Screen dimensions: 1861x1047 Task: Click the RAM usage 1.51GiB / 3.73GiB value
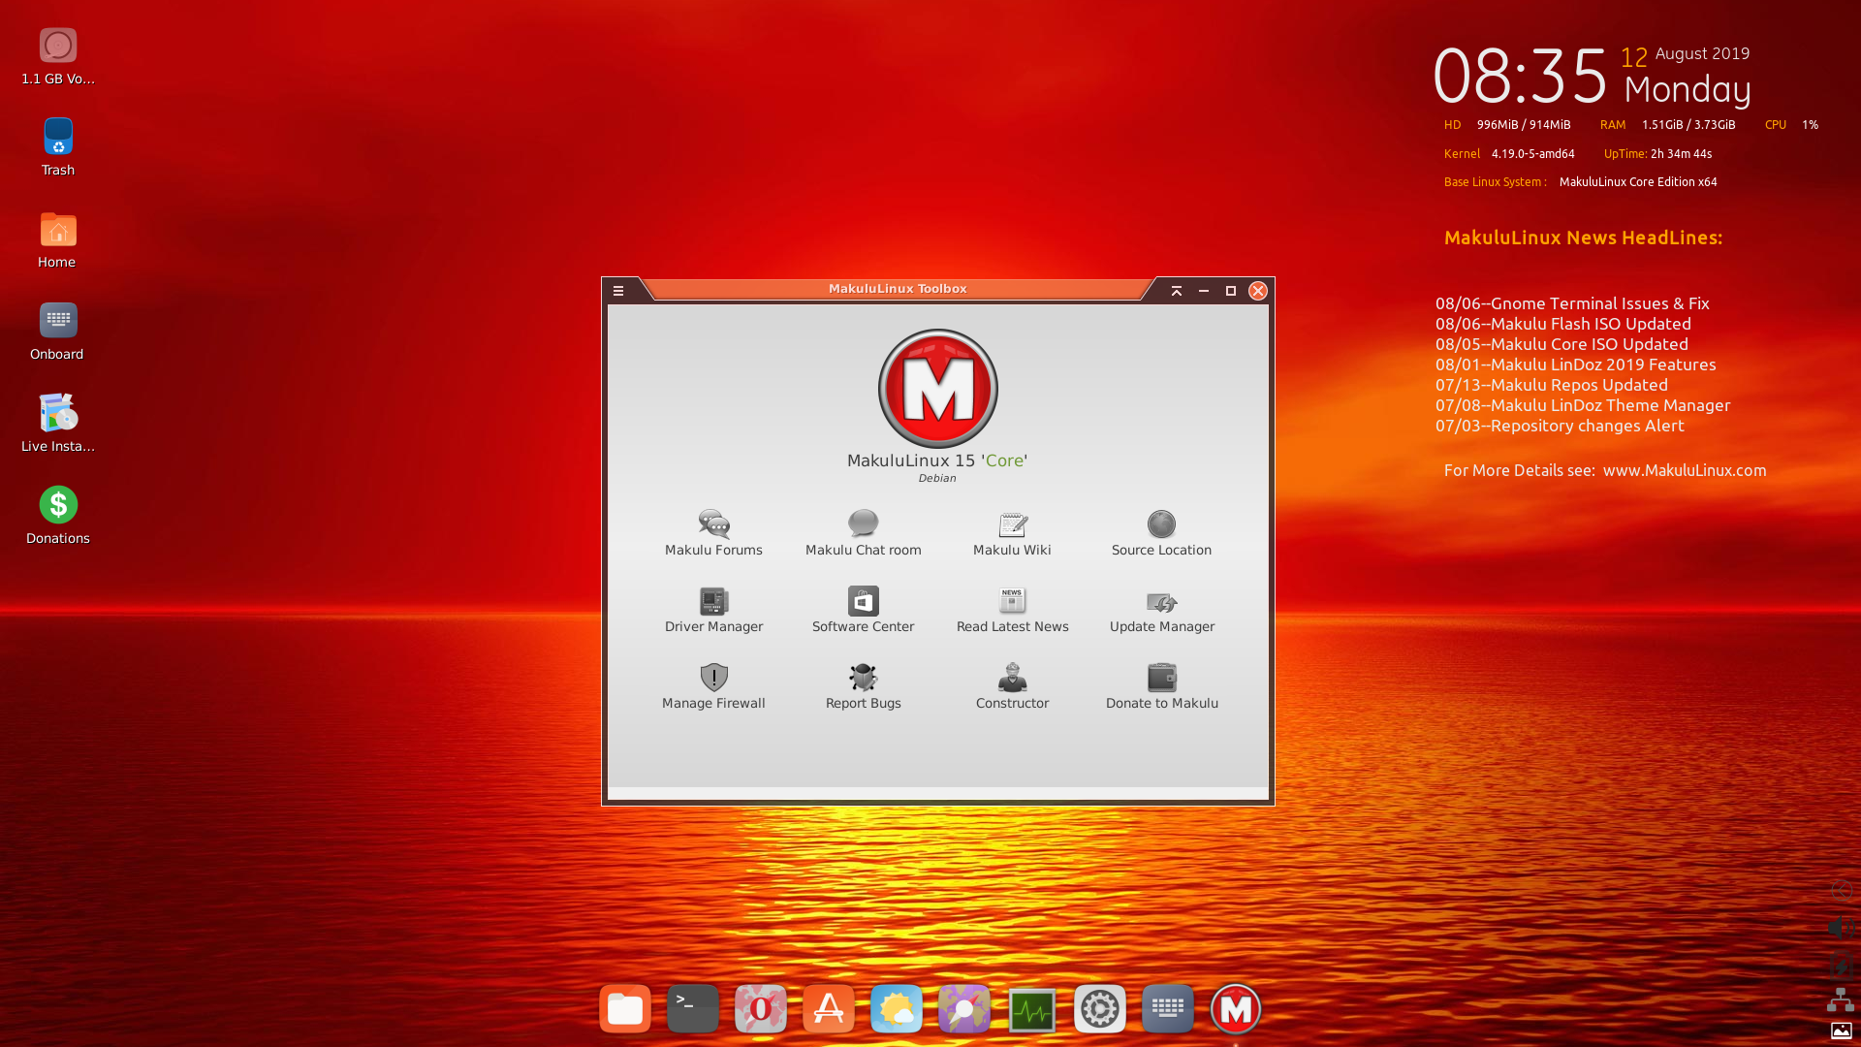[x=1688, y=125]
